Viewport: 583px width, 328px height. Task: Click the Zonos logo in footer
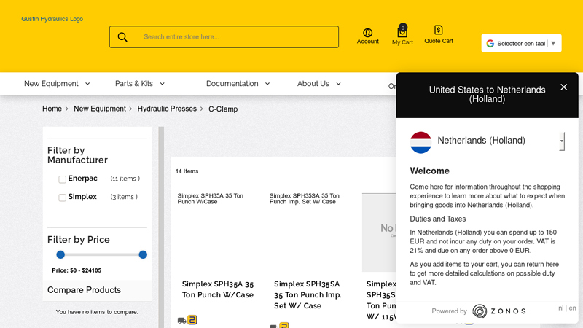(498, 311)
